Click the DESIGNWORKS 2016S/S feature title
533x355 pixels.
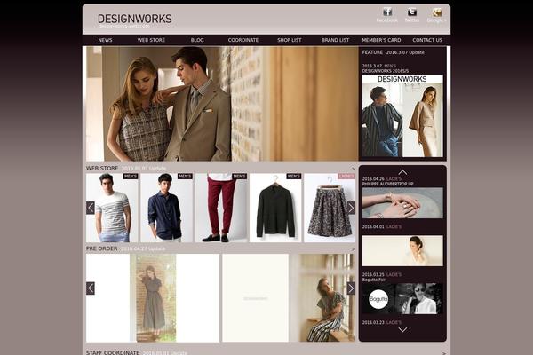386,71
